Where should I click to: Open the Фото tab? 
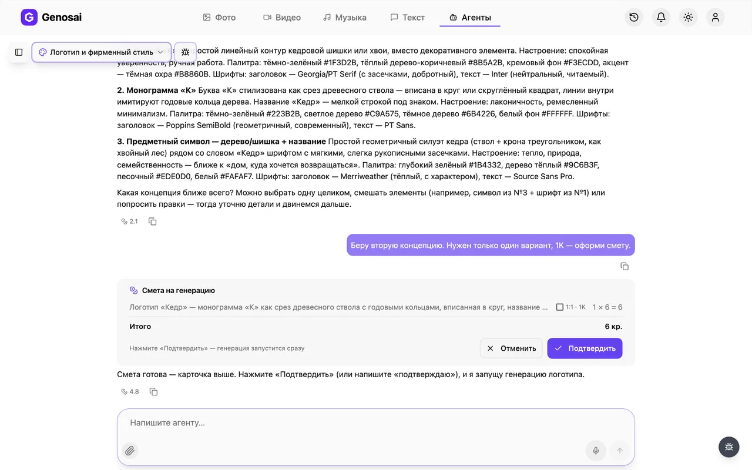[219, 18]
